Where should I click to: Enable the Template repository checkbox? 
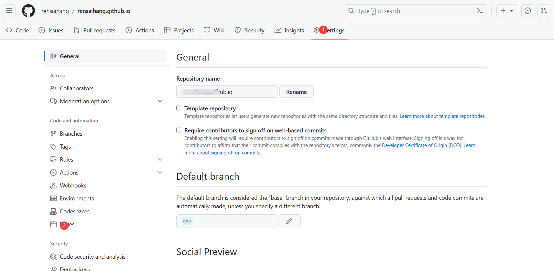point(179,108)
